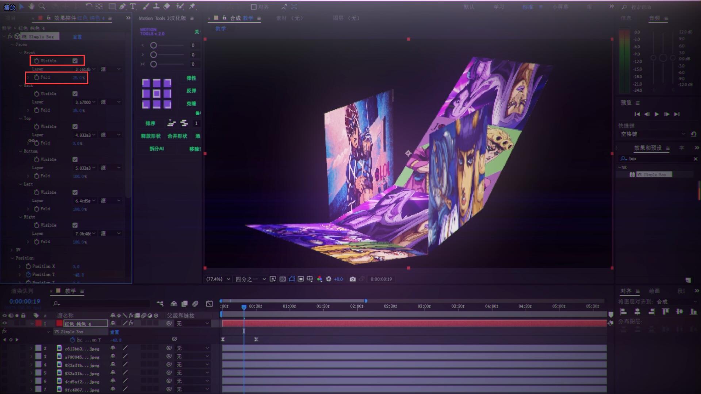Enable Frame Blending icon in the timeline
The width and height of the screenshot is (701, 394).
(184, 304)
